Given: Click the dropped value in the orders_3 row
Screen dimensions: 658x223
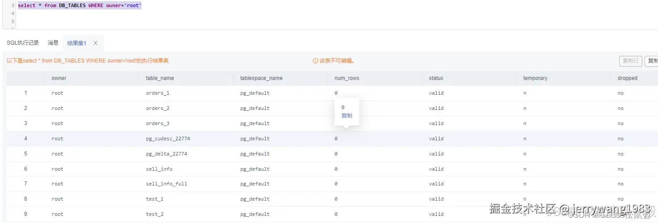Looking at the screenshot, I should [621, 124].
